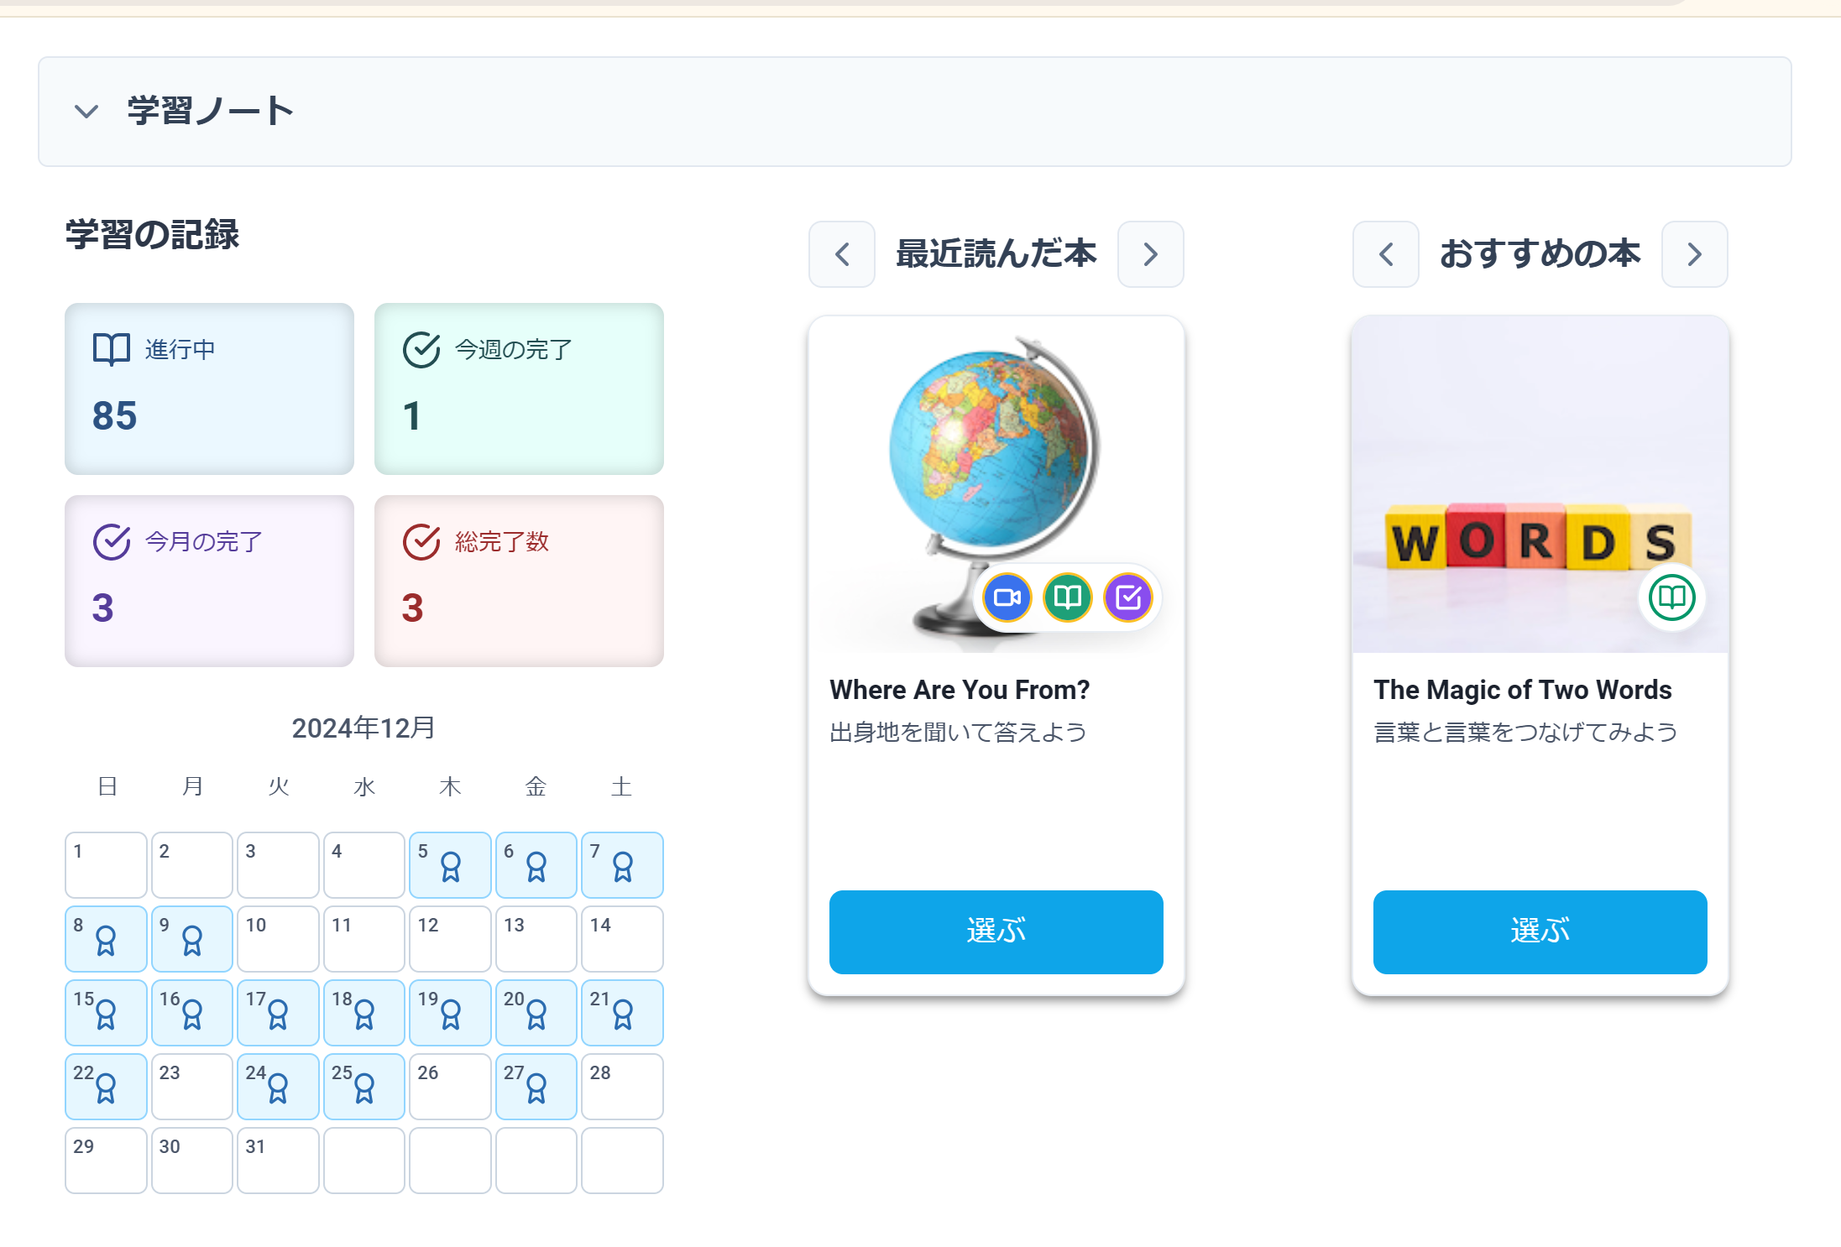Click the 学習ノート heading text

[210, 111]
